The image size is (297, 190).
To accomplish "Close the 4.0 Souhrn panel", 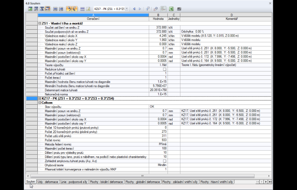I will [270, 3].
